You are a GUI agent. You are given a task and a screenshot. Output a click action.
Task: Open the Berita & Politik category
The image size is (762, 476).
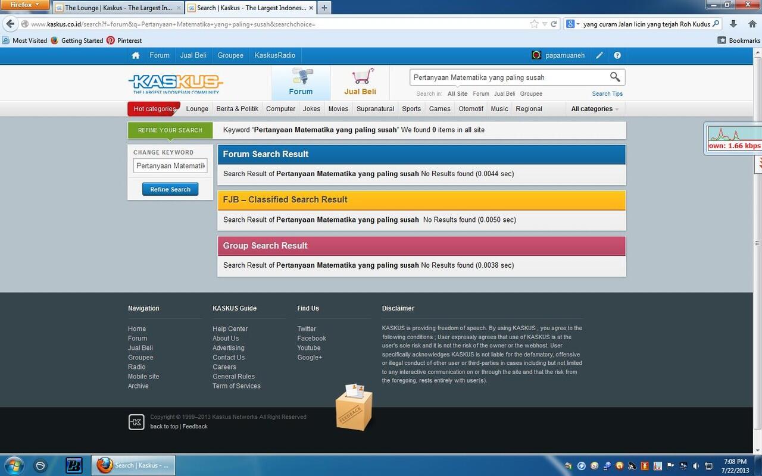pyautogui.click(x=238, y=109)
